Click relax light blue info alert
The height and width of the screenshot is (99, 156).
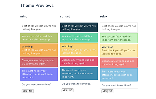[x=119, y=75]
